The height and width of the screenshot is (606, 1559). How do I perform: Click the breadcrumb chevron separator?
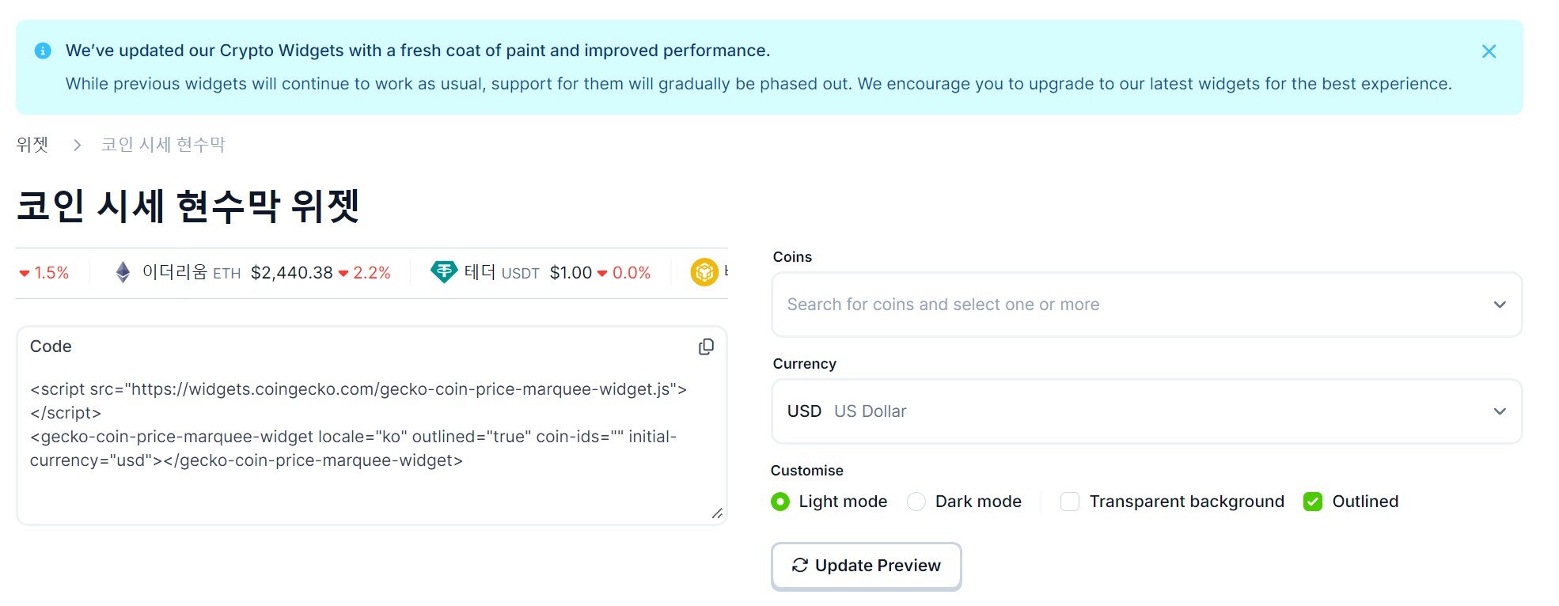(77, 145)
